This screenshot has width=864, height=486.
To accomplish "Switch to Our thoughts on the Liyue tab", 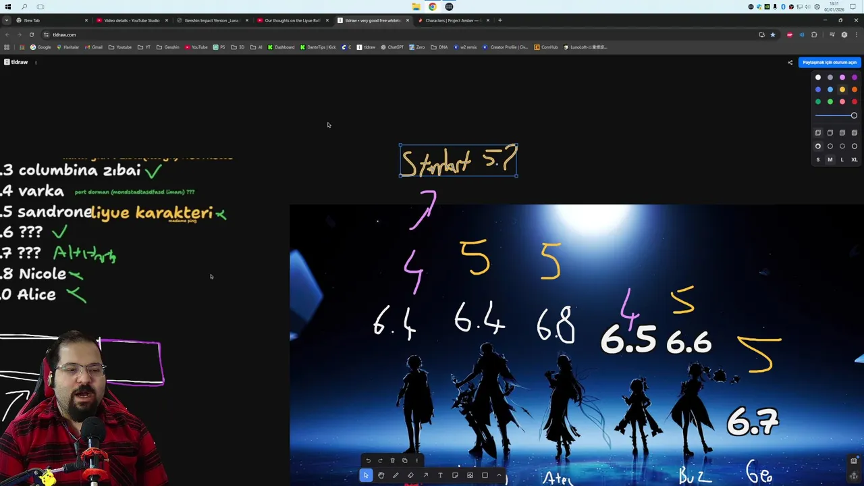I will click(292, 20).
